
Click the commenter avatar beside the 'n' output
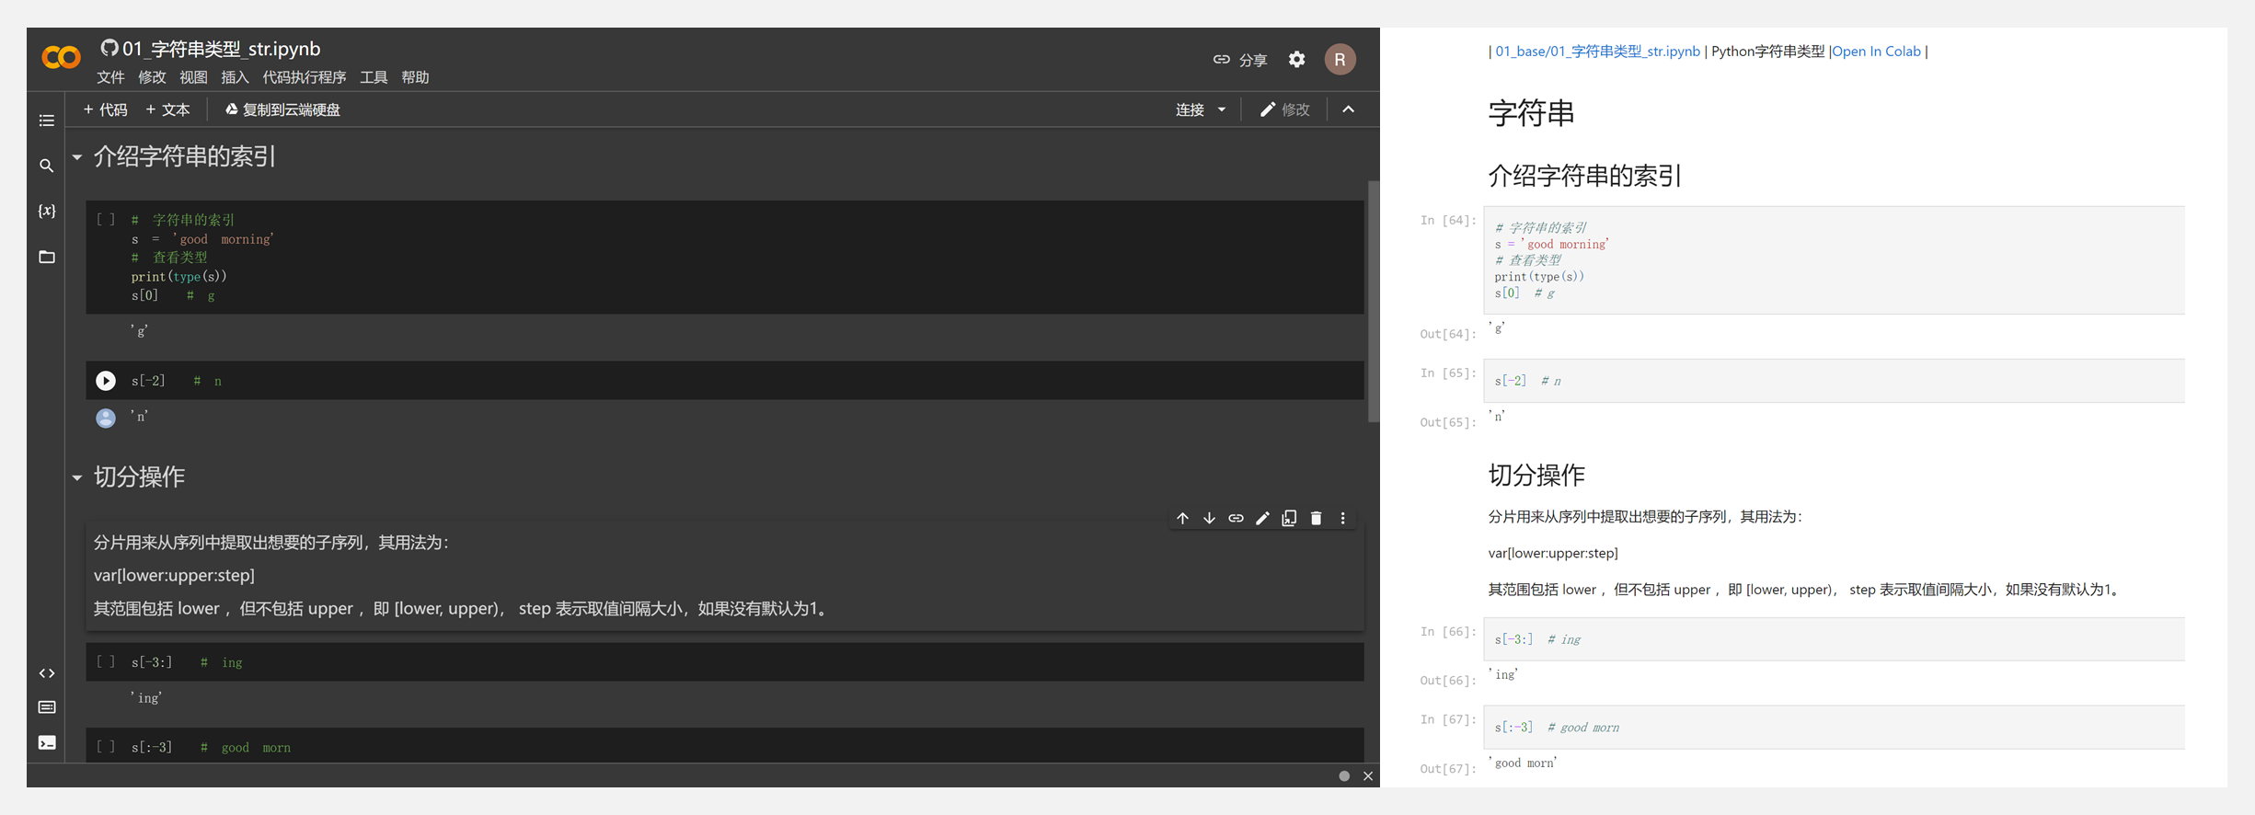pos(106,418)
